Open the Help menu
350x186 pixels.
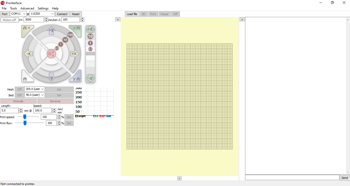point(55,8)
